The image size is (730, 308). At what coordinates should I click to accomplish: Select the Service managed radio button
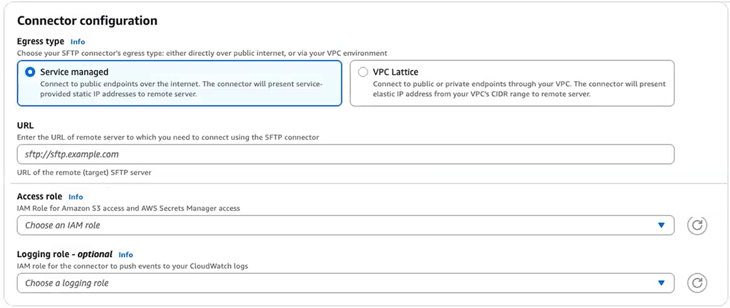coord(30,72)
